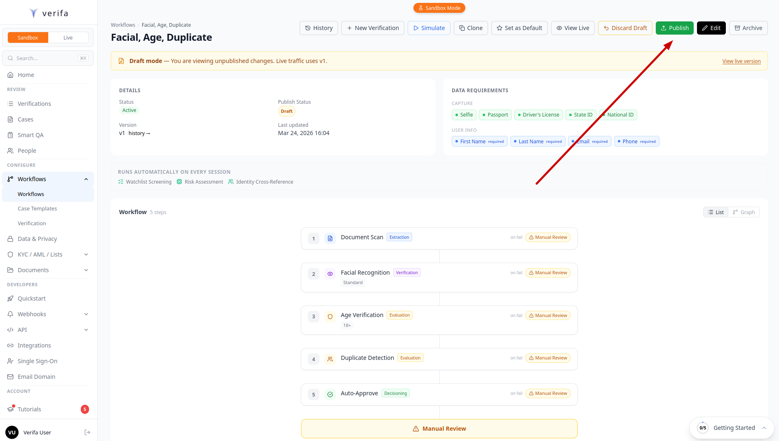Clone this workflow

(x=470, y=28)
